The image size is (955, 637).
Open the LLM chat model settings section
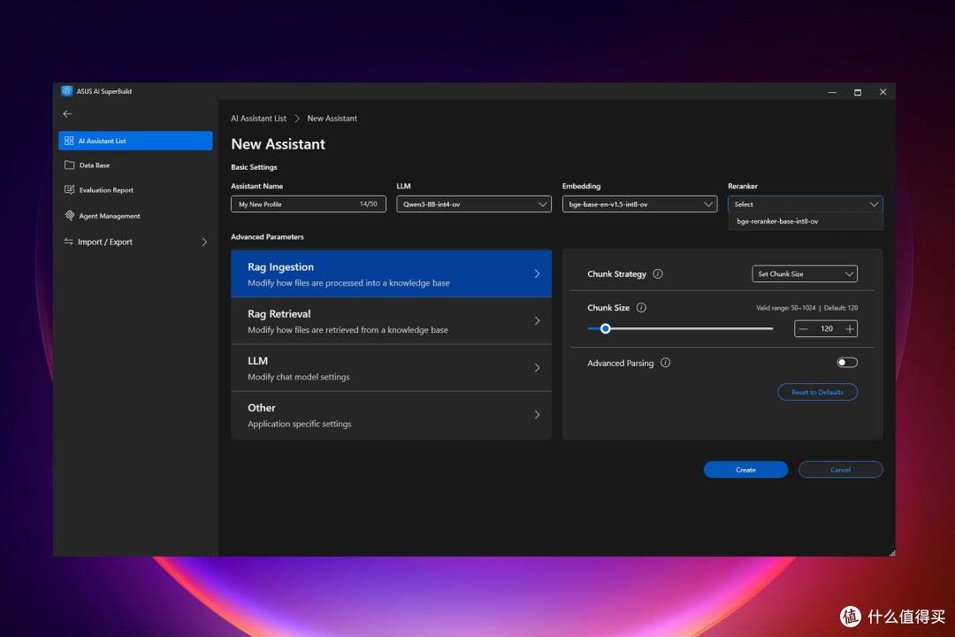[391, 367]
